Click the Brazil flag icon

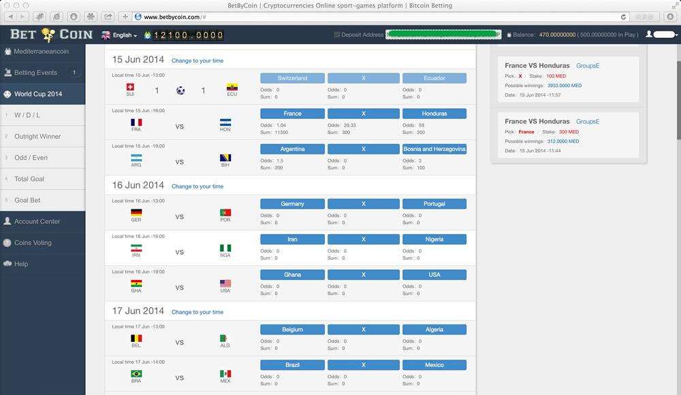click(x=136, y=374)
